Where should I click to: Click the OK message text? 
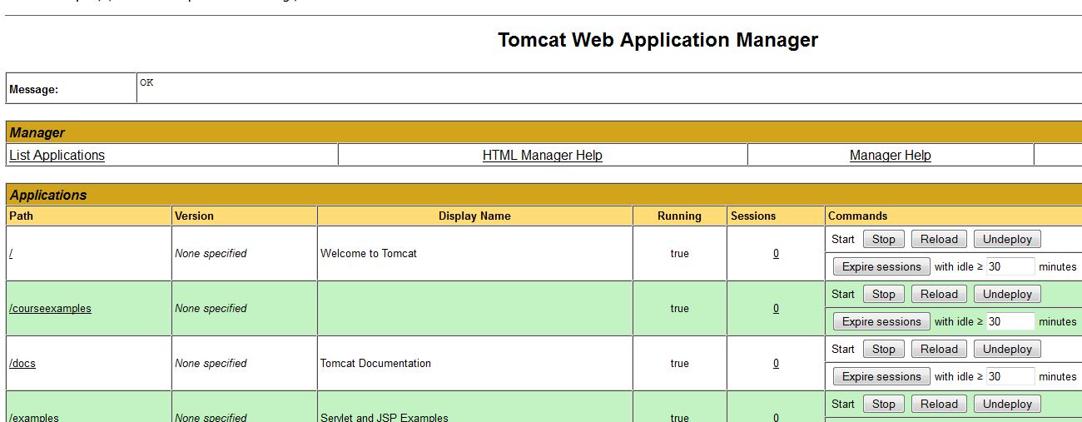tap(146, 82)
